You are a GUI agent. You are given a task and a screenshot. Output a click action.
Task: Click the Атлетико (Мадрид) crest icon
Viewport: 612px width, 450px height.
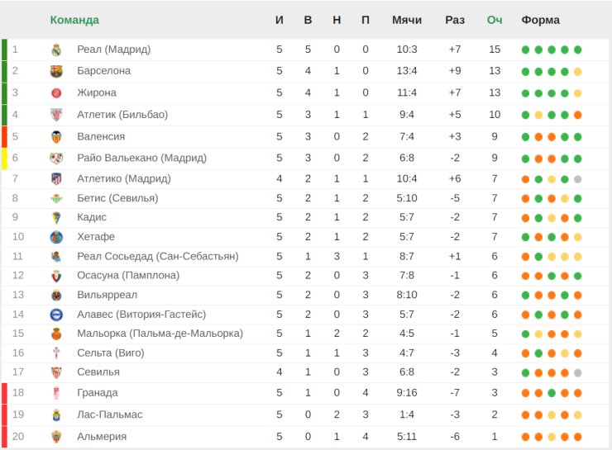[56, 179]
